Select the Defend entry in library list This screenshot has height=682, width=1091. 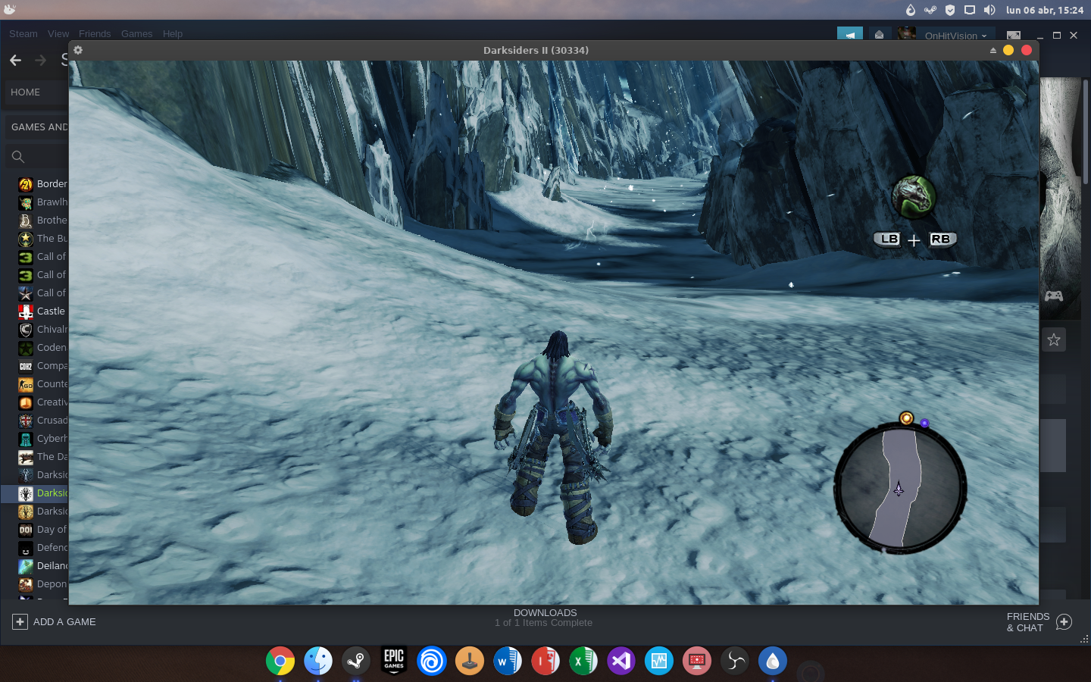click(x=42, y=548)
